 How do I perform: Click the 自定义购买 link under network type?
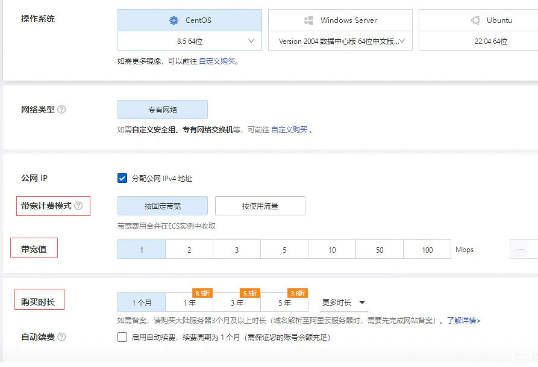pos(289,130)
